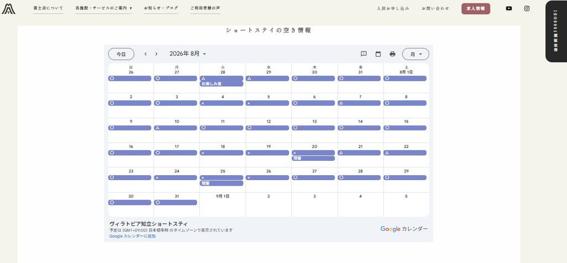Open お知らせ・ブログ menu item
The image size is (567, 263).
point(161,8)
